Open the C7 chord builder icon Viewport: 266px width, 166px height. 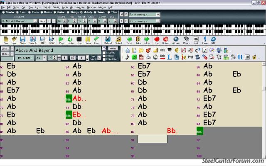click(198, 50)
